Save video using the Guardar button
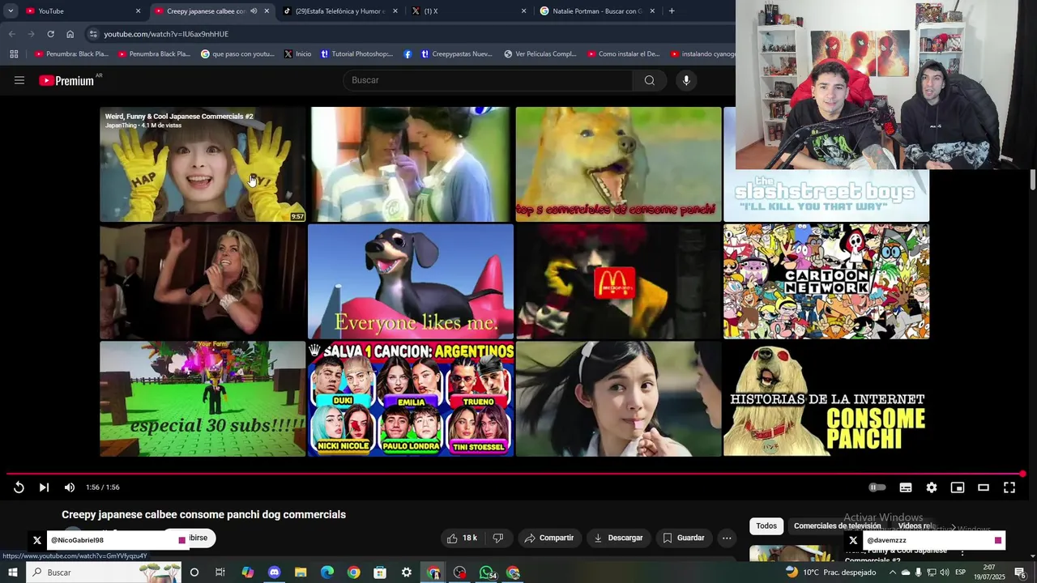Image resolution: width=1037 pixels, height=583 pixels. pyautogui.click(x=684, y=538)
